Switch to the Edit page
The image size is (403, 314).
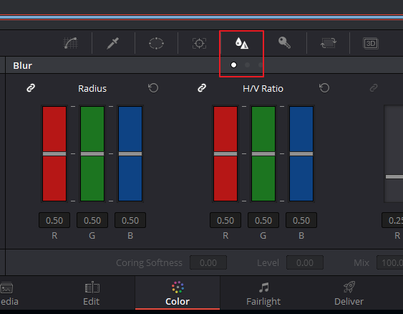92,293
